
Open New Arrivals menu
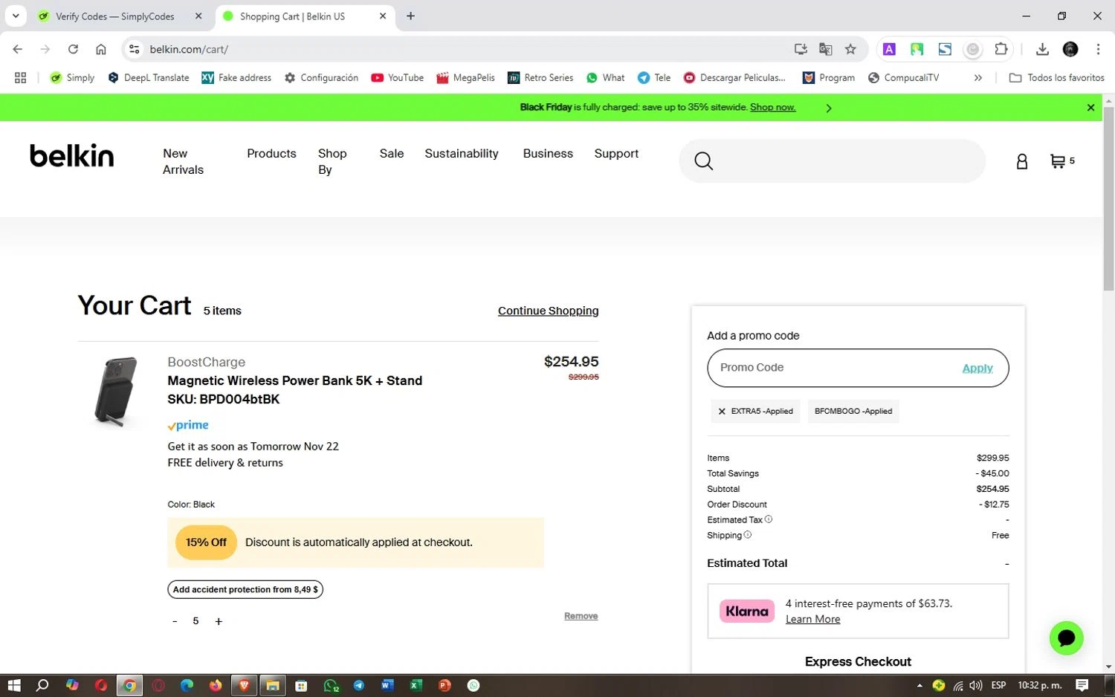point(183,161)
